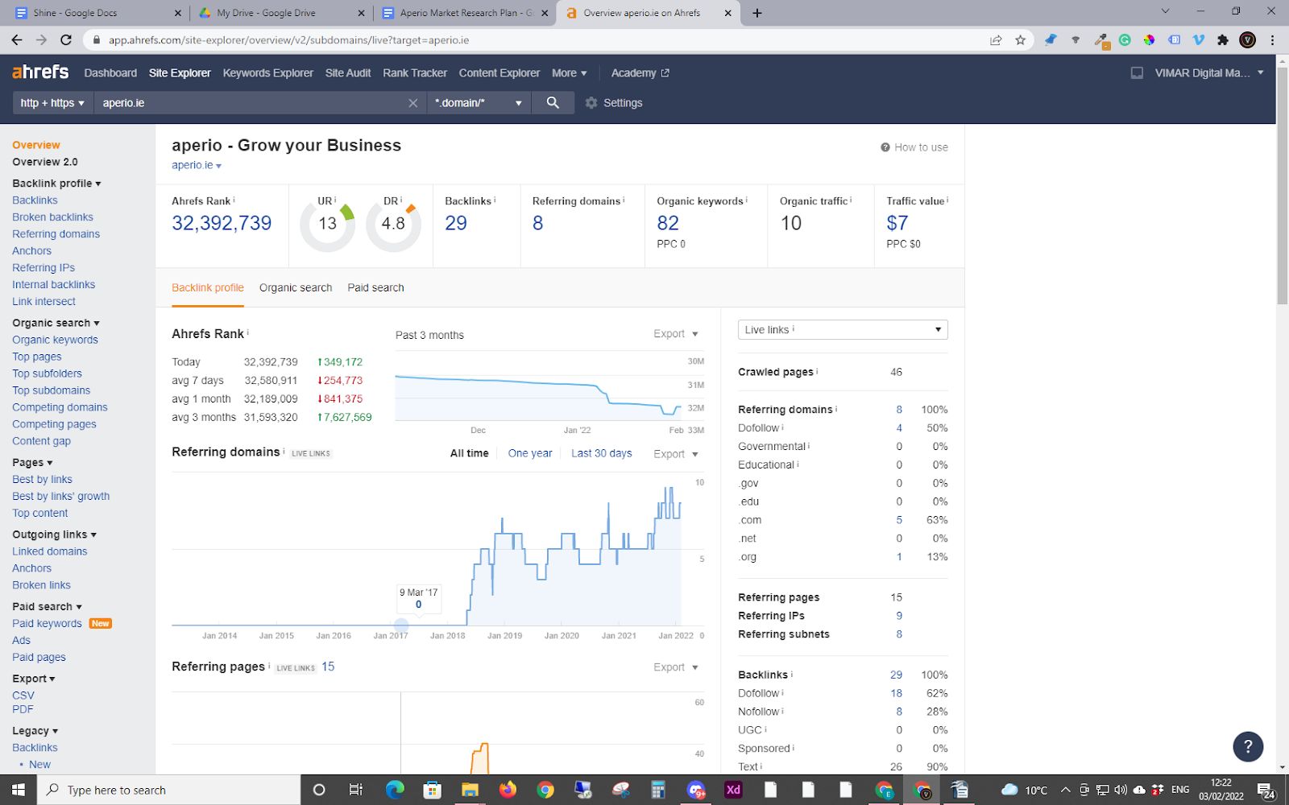Show One year of referring domains
The image size is (1289, 805).
(x=530, y=453)
